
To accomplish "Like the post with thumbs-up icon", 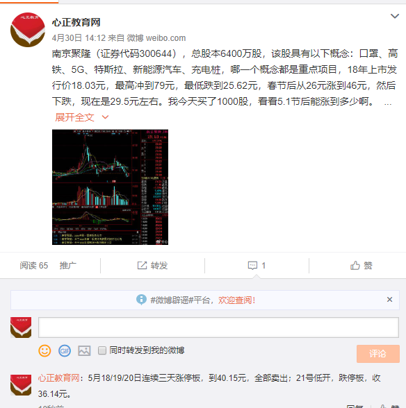I will pos(355,265).
